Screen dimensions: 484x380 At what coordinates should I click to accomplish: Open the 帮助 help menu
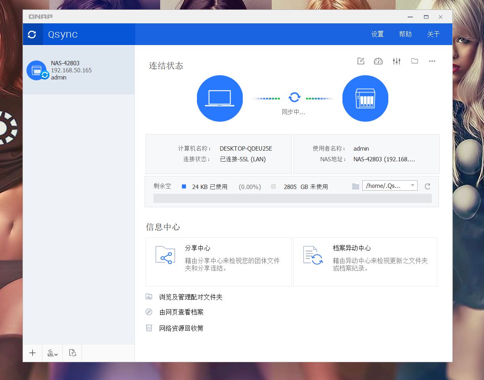[x=405, y=34]
